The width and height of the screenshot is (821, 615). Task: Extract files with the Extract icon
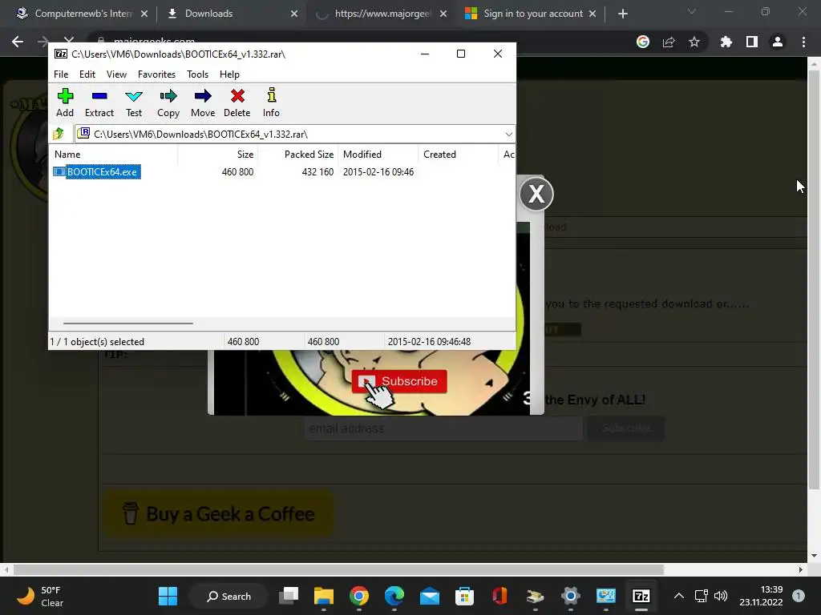[x=99, y=102]
